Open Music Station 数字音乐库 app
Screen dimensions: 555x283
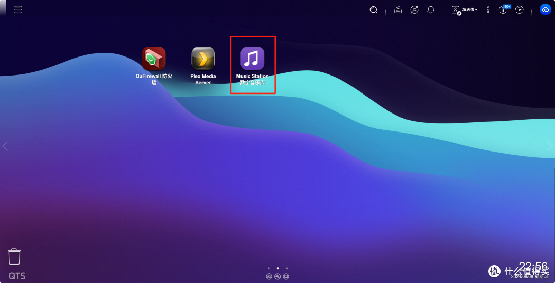252,66
